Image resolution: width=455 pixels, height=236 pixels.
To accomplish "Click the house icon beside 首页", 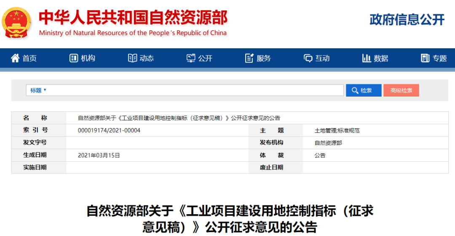I will [15, 58].
